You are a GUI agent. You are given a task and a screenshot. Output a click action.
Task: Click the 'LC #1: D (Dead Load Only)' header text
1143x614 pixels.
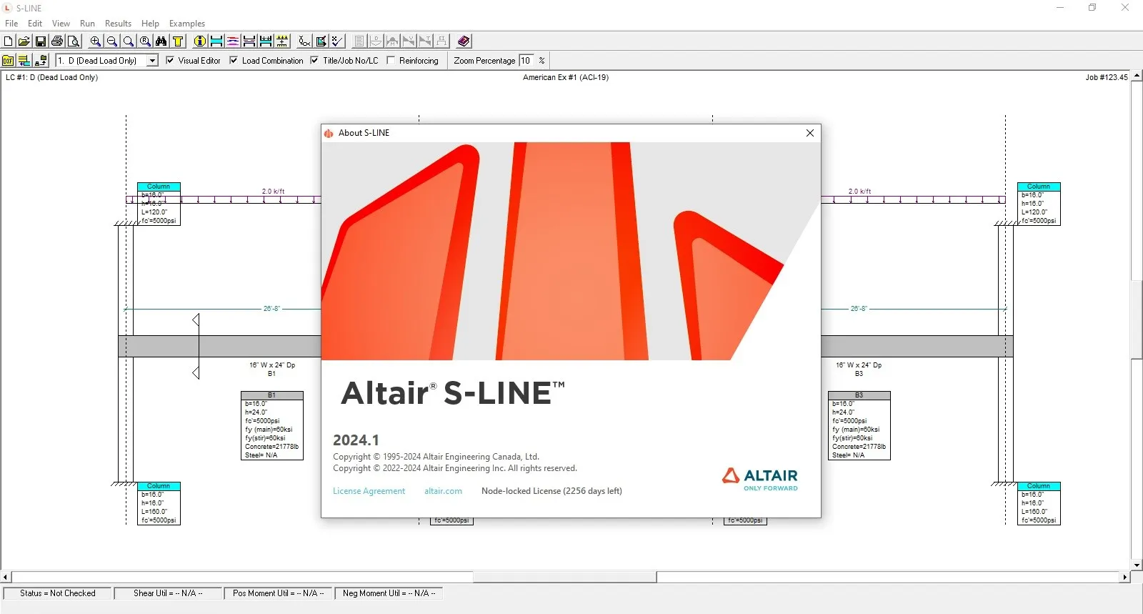[x=51, y=77]
